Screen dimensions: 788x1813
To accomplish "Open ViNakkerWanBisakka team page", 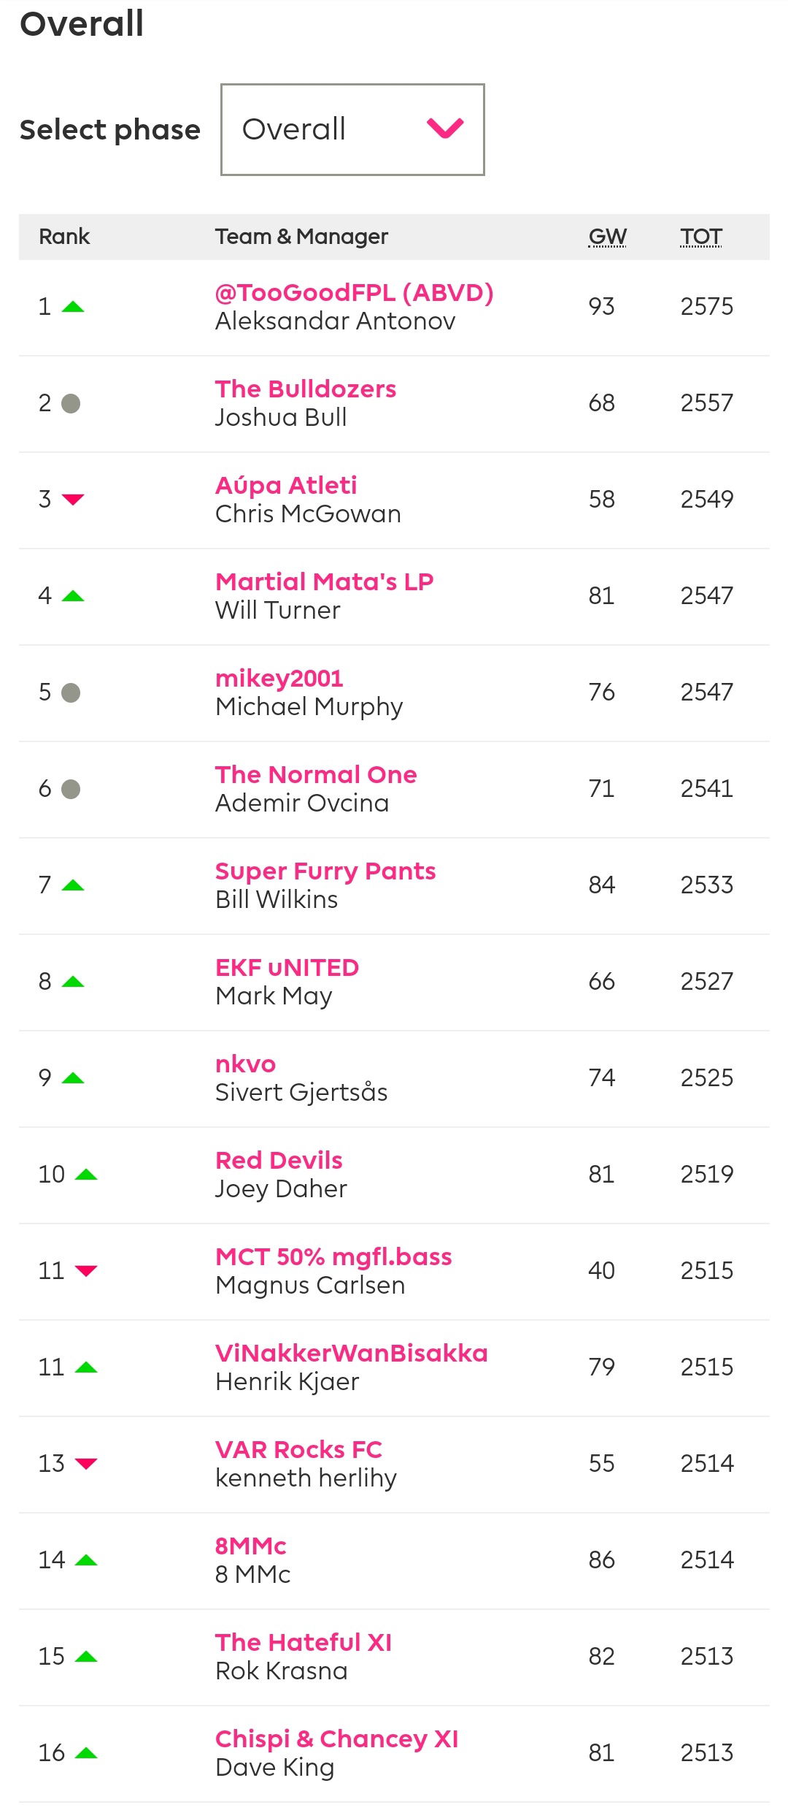I will click(x=351, y=1354).
